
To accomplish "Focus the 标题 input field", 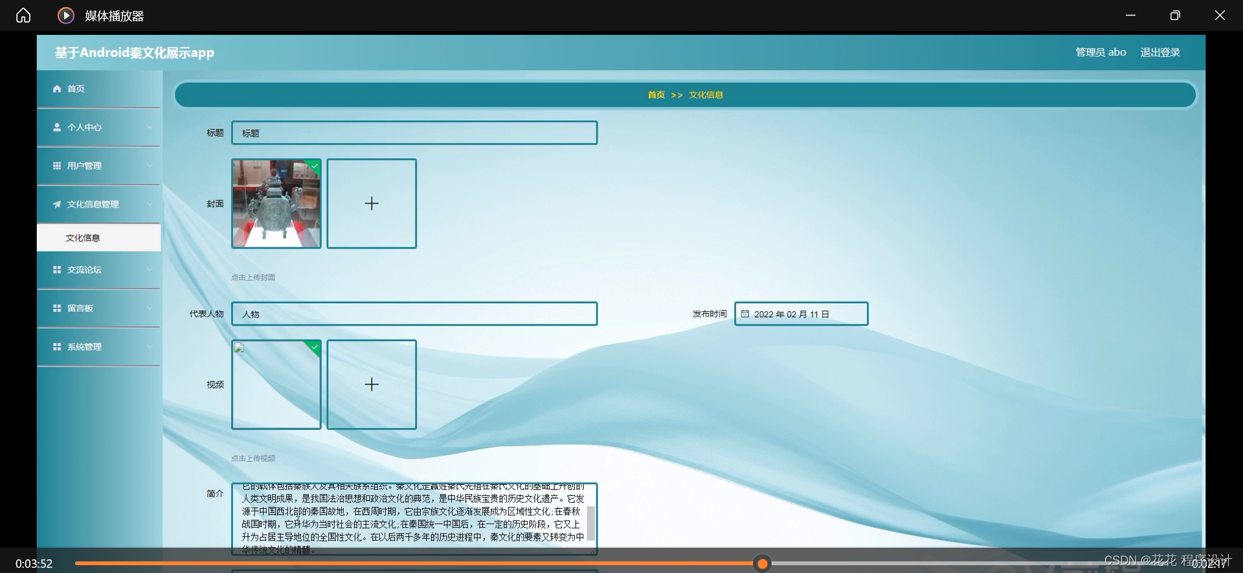I will (x=414, y=133).
